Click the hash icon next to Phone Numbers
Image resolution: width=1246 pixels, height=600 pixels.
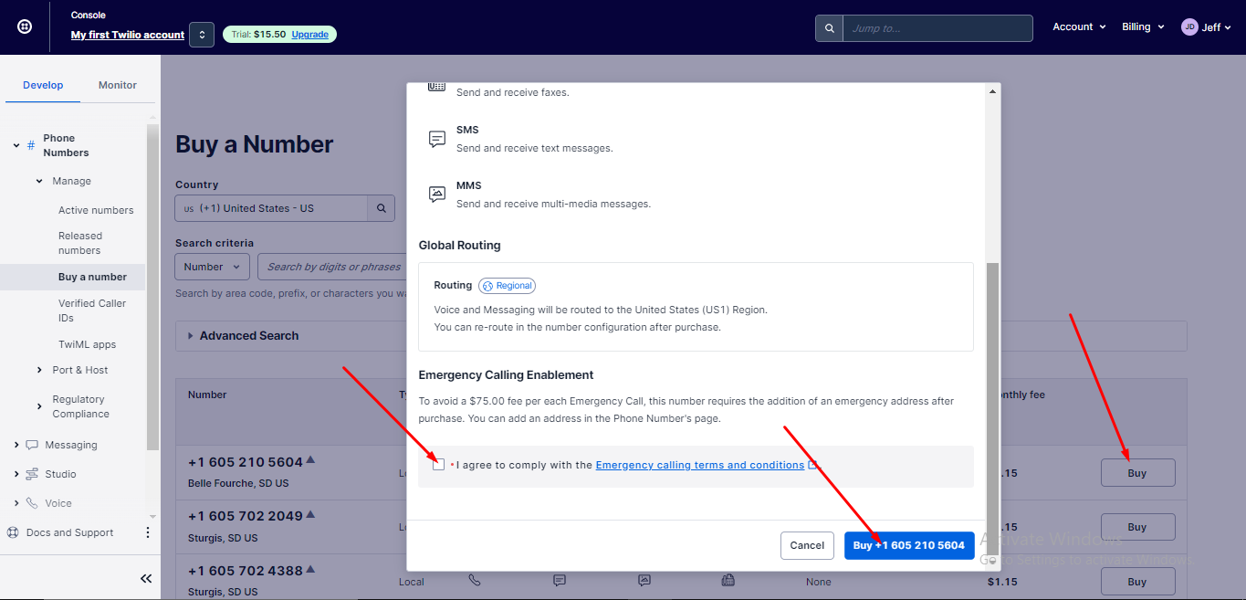[x=31, y=145]
